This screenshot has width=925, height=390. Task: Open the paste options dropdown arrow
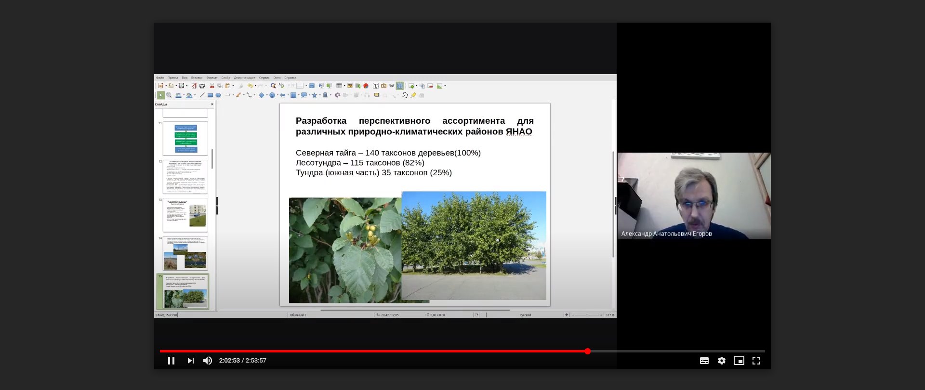(x=233, y=86)
